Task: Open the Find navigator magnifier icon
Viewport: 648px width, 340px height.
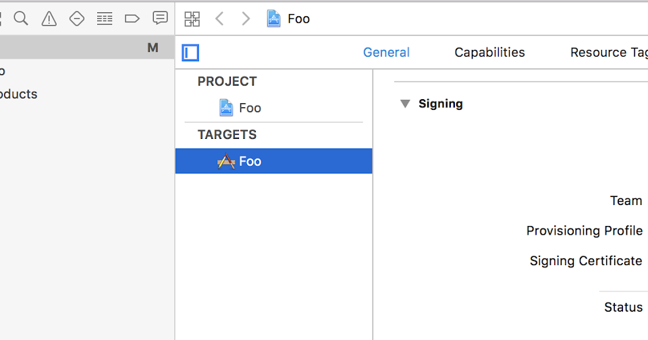Action: (21, 19)
